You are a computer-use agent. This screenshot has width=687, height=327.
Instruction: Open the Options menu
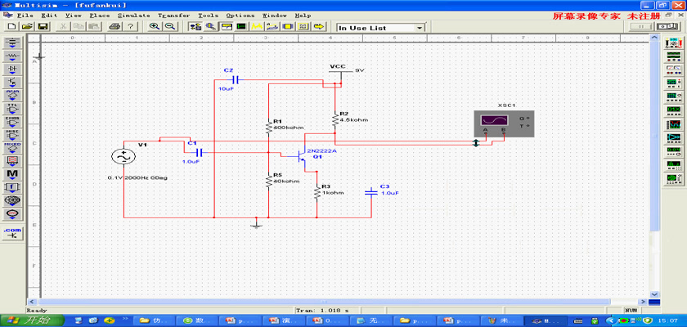[240, 16]
